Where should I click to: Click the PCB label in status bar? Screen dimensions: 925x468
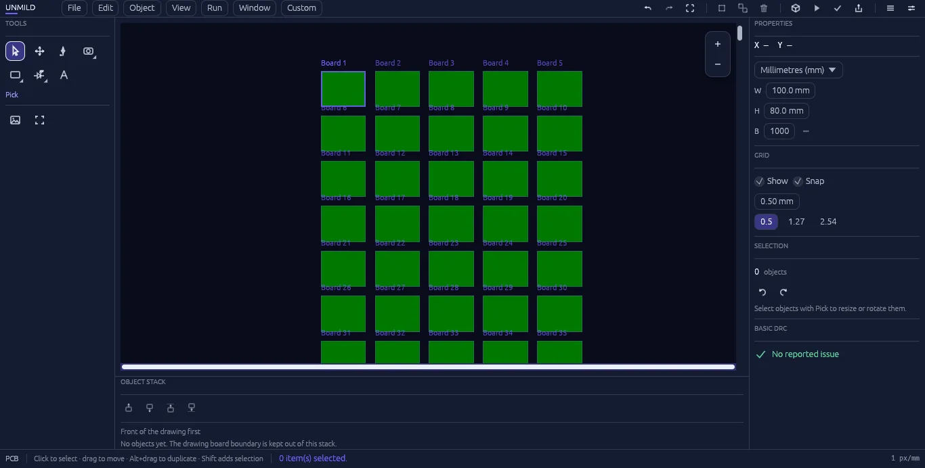click(12, 459)
